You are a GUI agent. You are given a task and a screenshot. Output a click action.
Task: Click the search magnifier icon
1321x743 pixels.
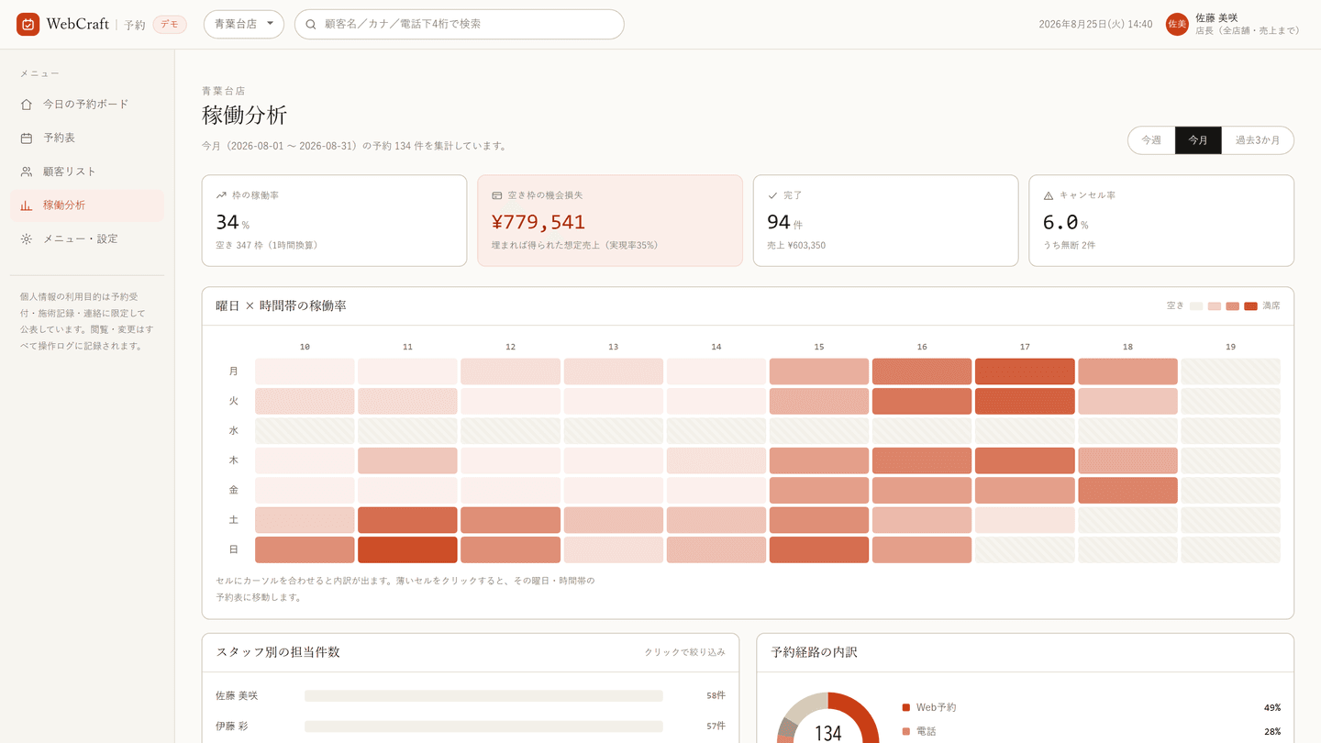311,25
